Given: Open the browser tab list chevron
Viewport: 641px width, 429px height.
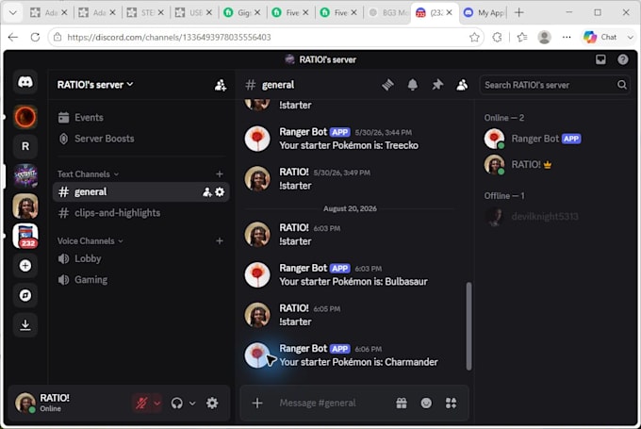Looking at the screenshot, I should point(13,12).
